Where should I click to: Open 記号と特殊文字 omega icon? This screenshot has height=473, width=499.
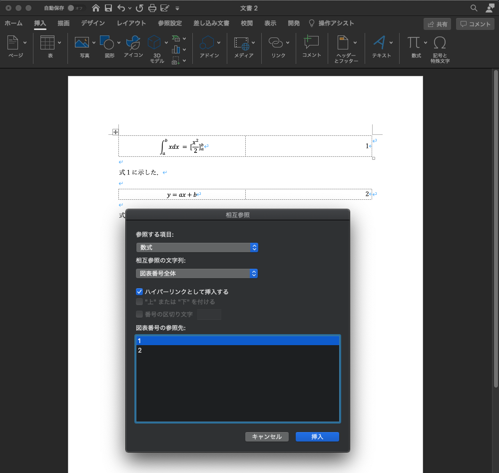point(440,43)
